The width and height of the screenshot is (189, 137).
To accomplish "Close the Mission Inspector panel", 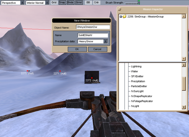I will pyautogui.click(x=119, y=9).
